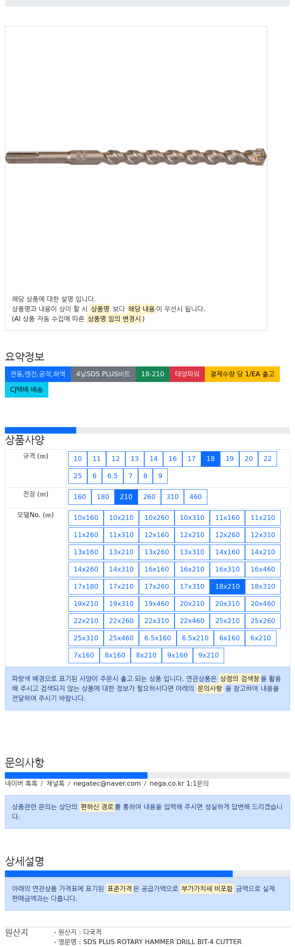Select the 22 mm diameter option
Viewport: 295px width, 947px height.
click(268, 459)
